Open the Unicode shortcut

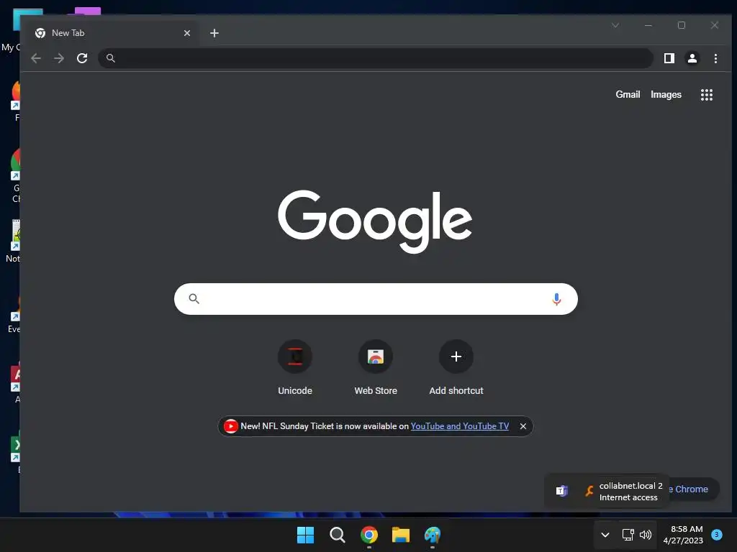point(295,367)
